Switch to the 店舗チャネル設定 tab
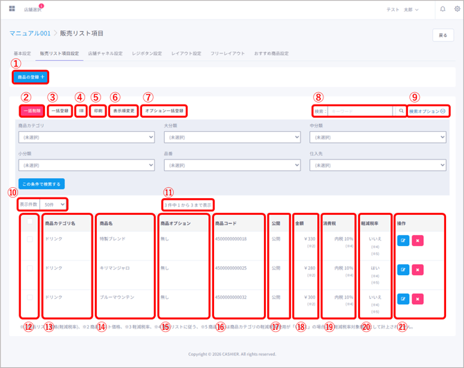Viewport: 464px width, 368px height. [105, 53]
